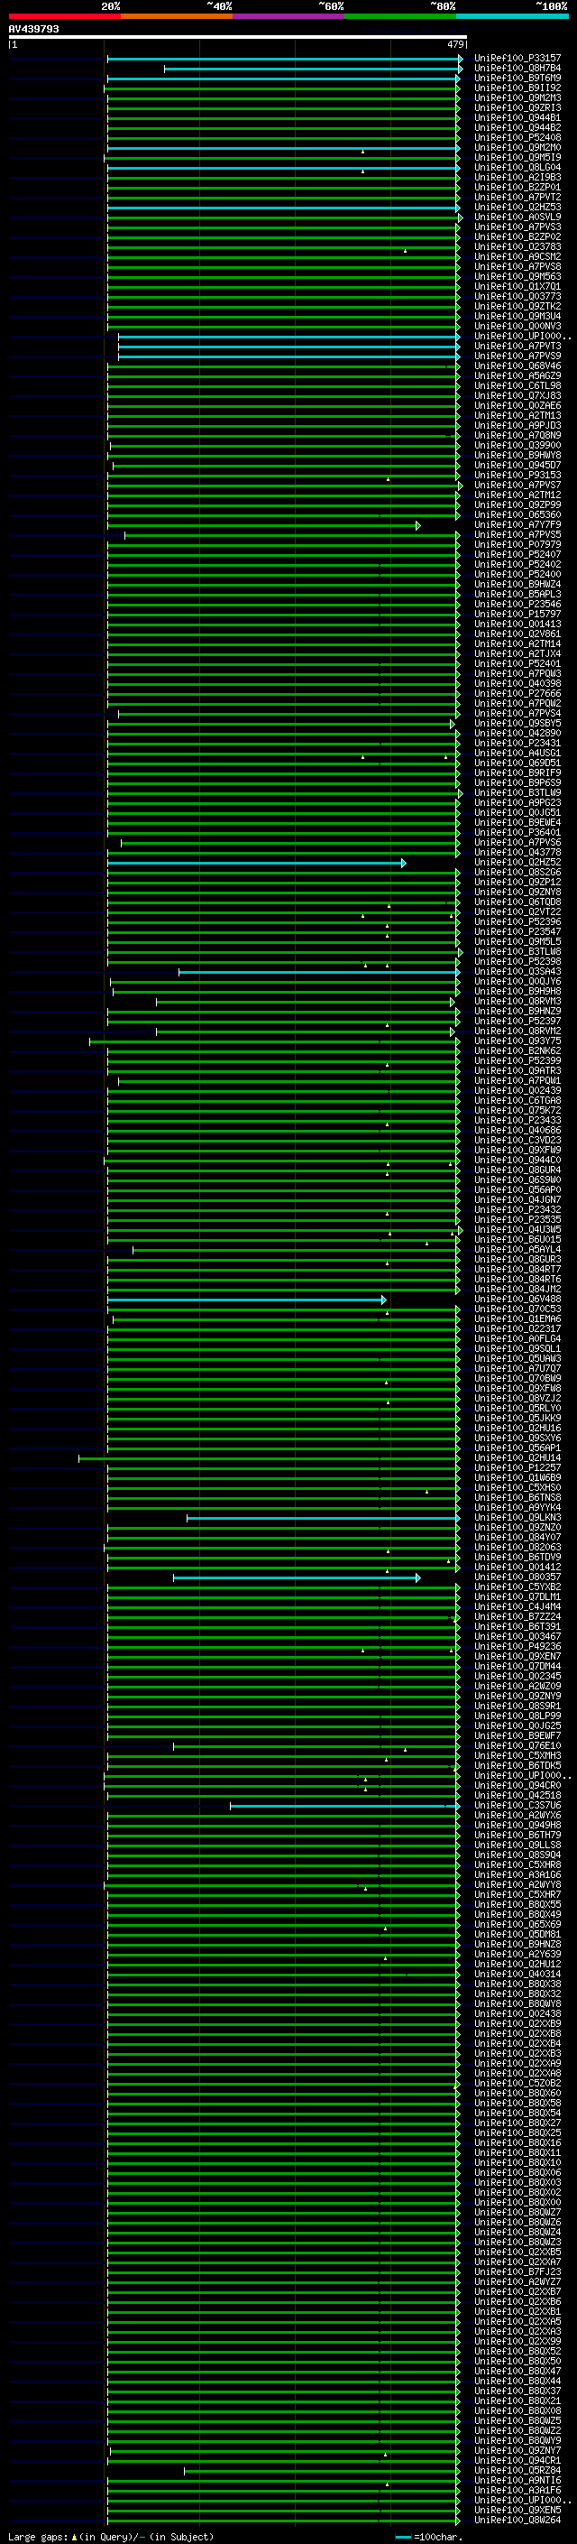Open hit UniRef100_Q9M2M3
This screenshot has width=577, height=2544.
click(517, 97)
